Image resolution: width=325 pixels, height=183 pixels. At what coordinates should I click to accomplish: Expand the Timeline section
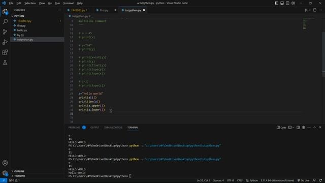tap(37, 176)
